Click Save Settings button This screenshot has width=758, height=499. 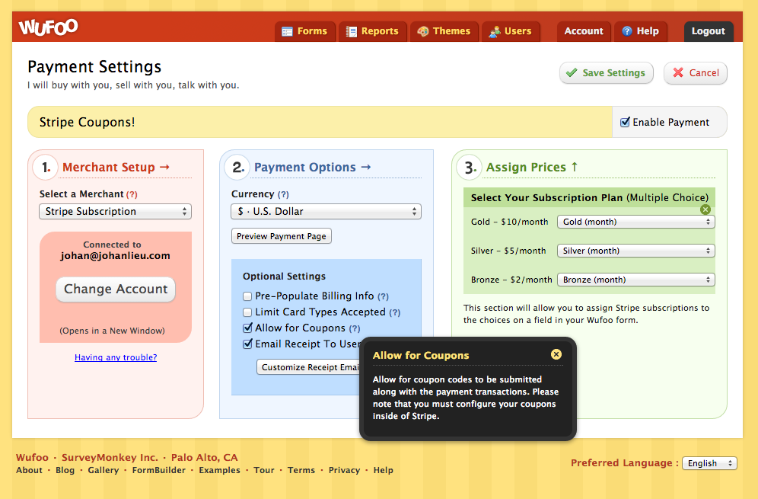607,73
